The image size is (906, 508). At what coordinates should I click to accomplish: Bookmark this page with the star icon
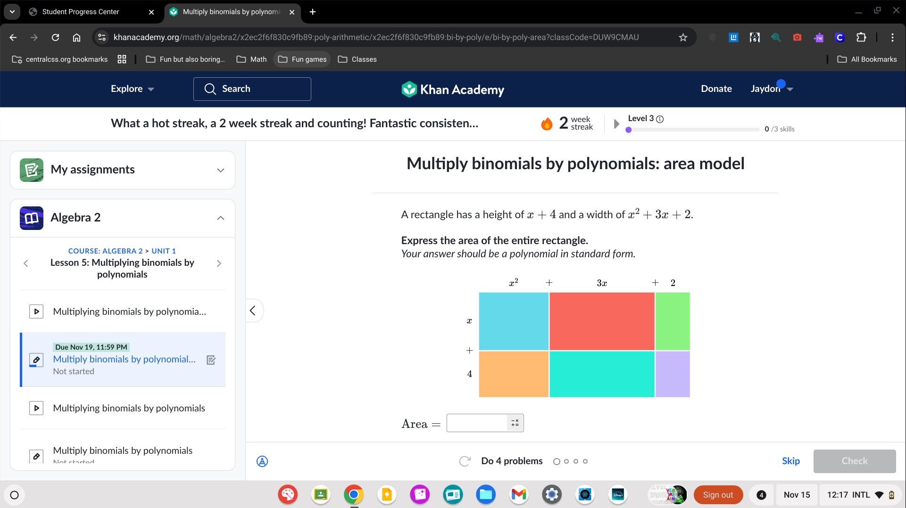pos(683,37)
